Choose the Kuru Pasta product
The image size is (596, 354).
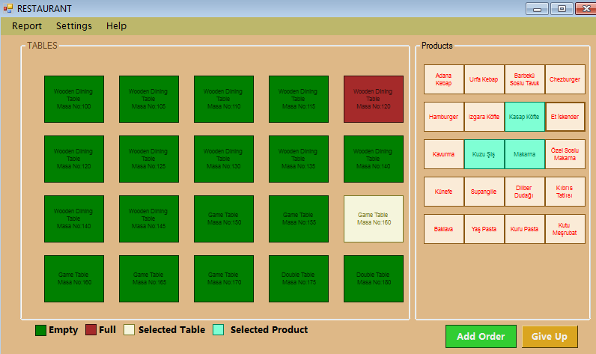click(x=525, y=229)
